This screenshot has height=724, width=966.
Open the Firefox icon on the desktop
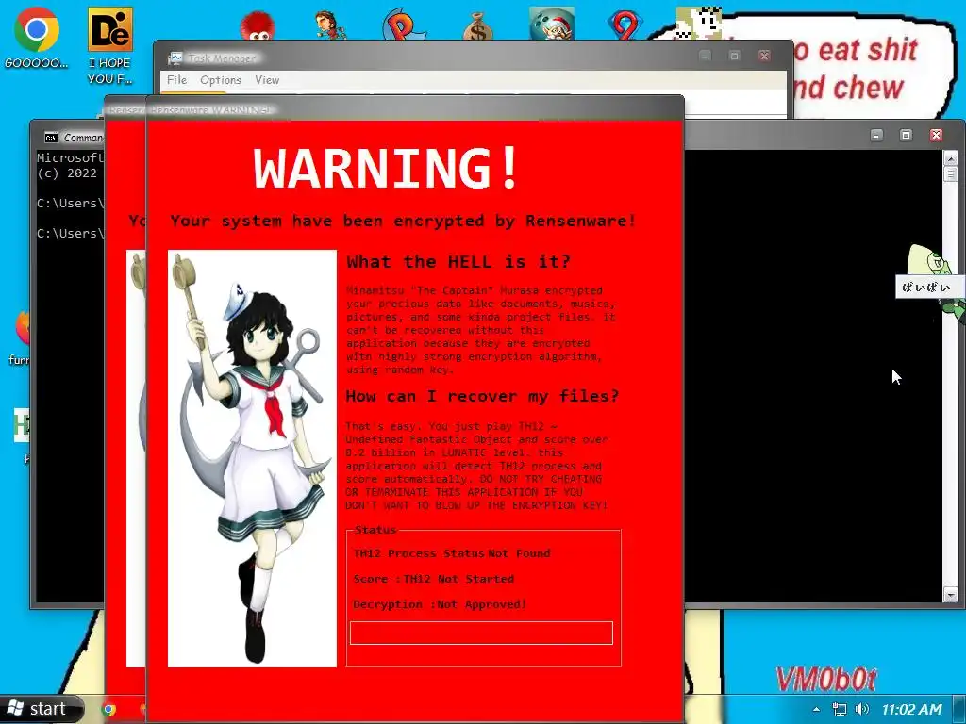pos(23,329)
